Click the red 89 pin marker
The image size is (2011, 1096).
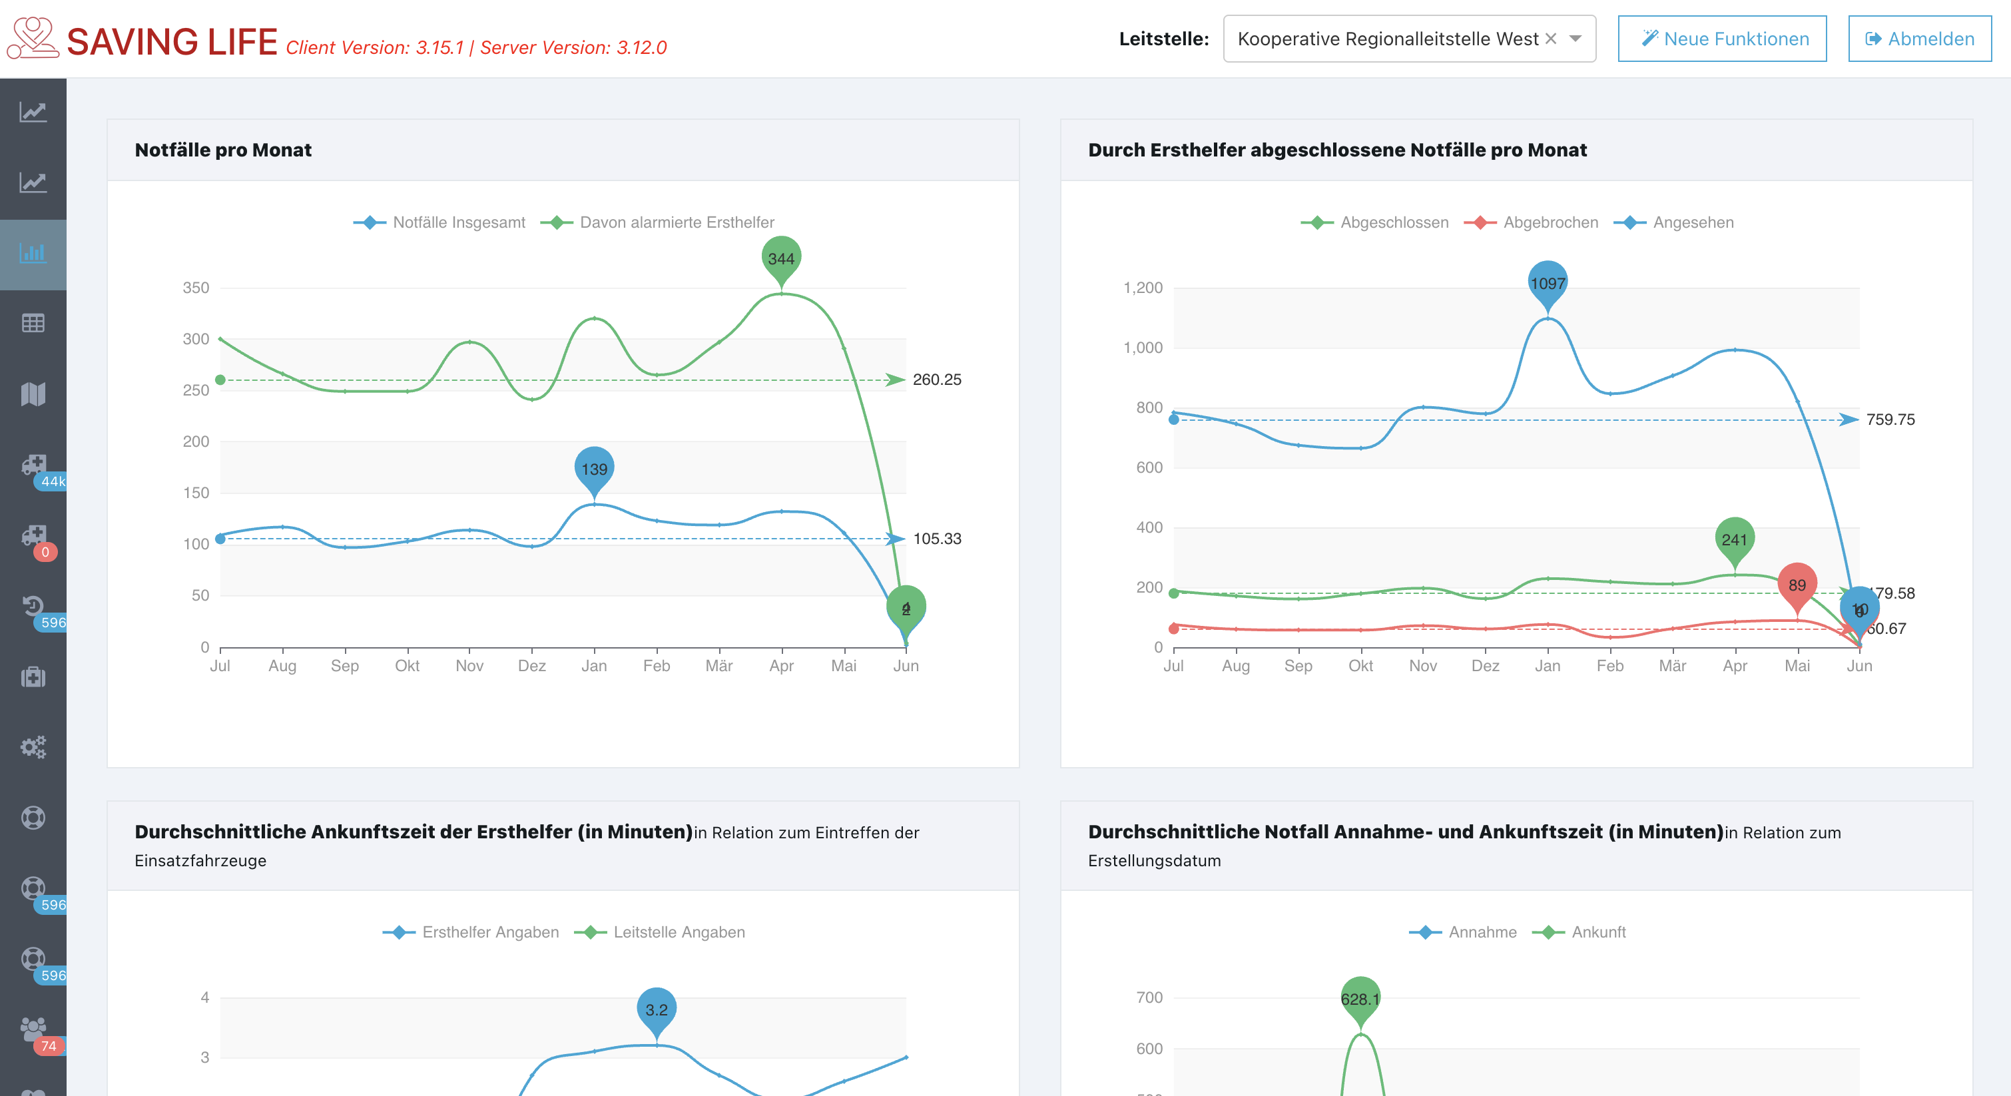point(1797,585)
